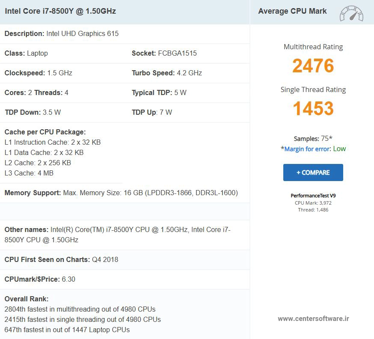
Task: Click the Cache per CPU Package heading
Action: click(x=45, y=132)
